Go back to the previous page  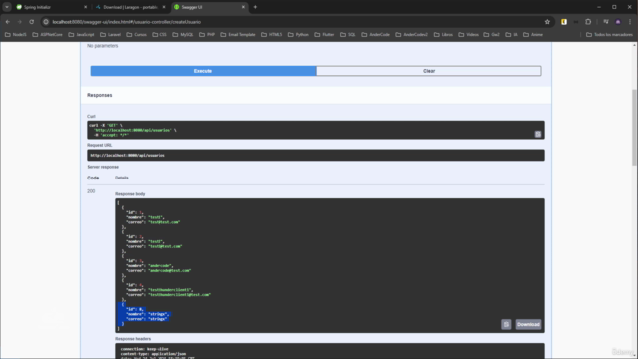pyautogui.click(x=8, y=22)
